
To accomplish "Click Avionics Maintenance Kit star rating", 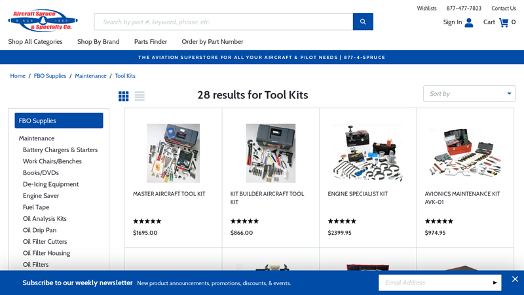I will coord(439,221).
